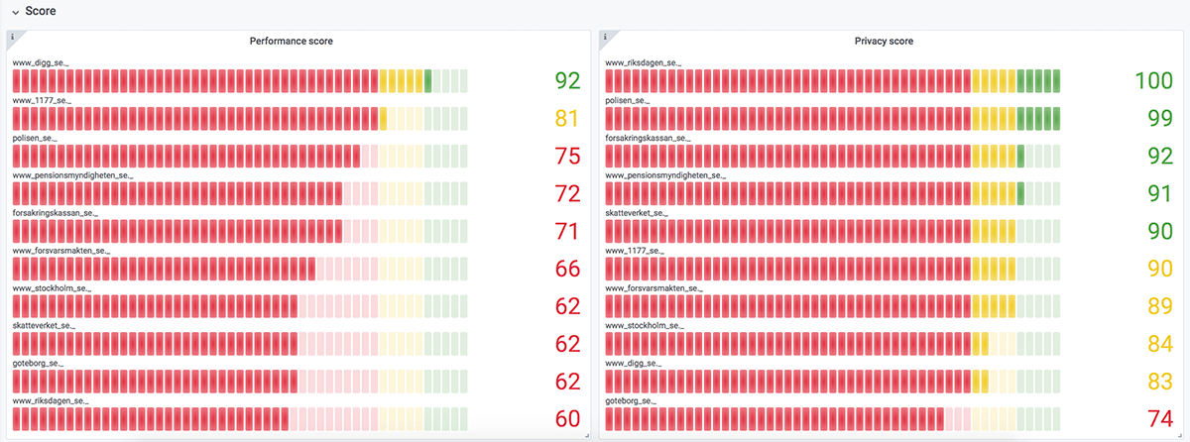Click the forsakringskassan_se privacy gauge bar
The width and height of the screenshot is (1190, 442).
click(833, 157)
